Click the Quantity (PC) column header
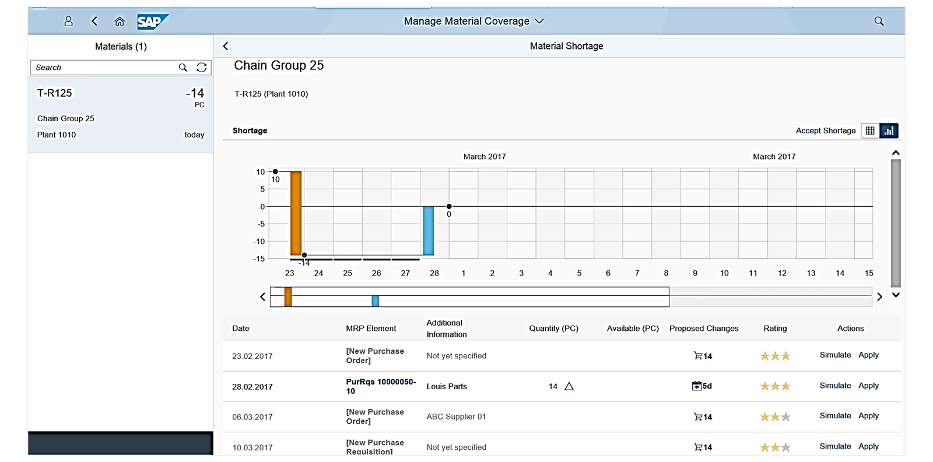Image resolution: width=933 pixels, height=462 pixels. coord(554,329)
